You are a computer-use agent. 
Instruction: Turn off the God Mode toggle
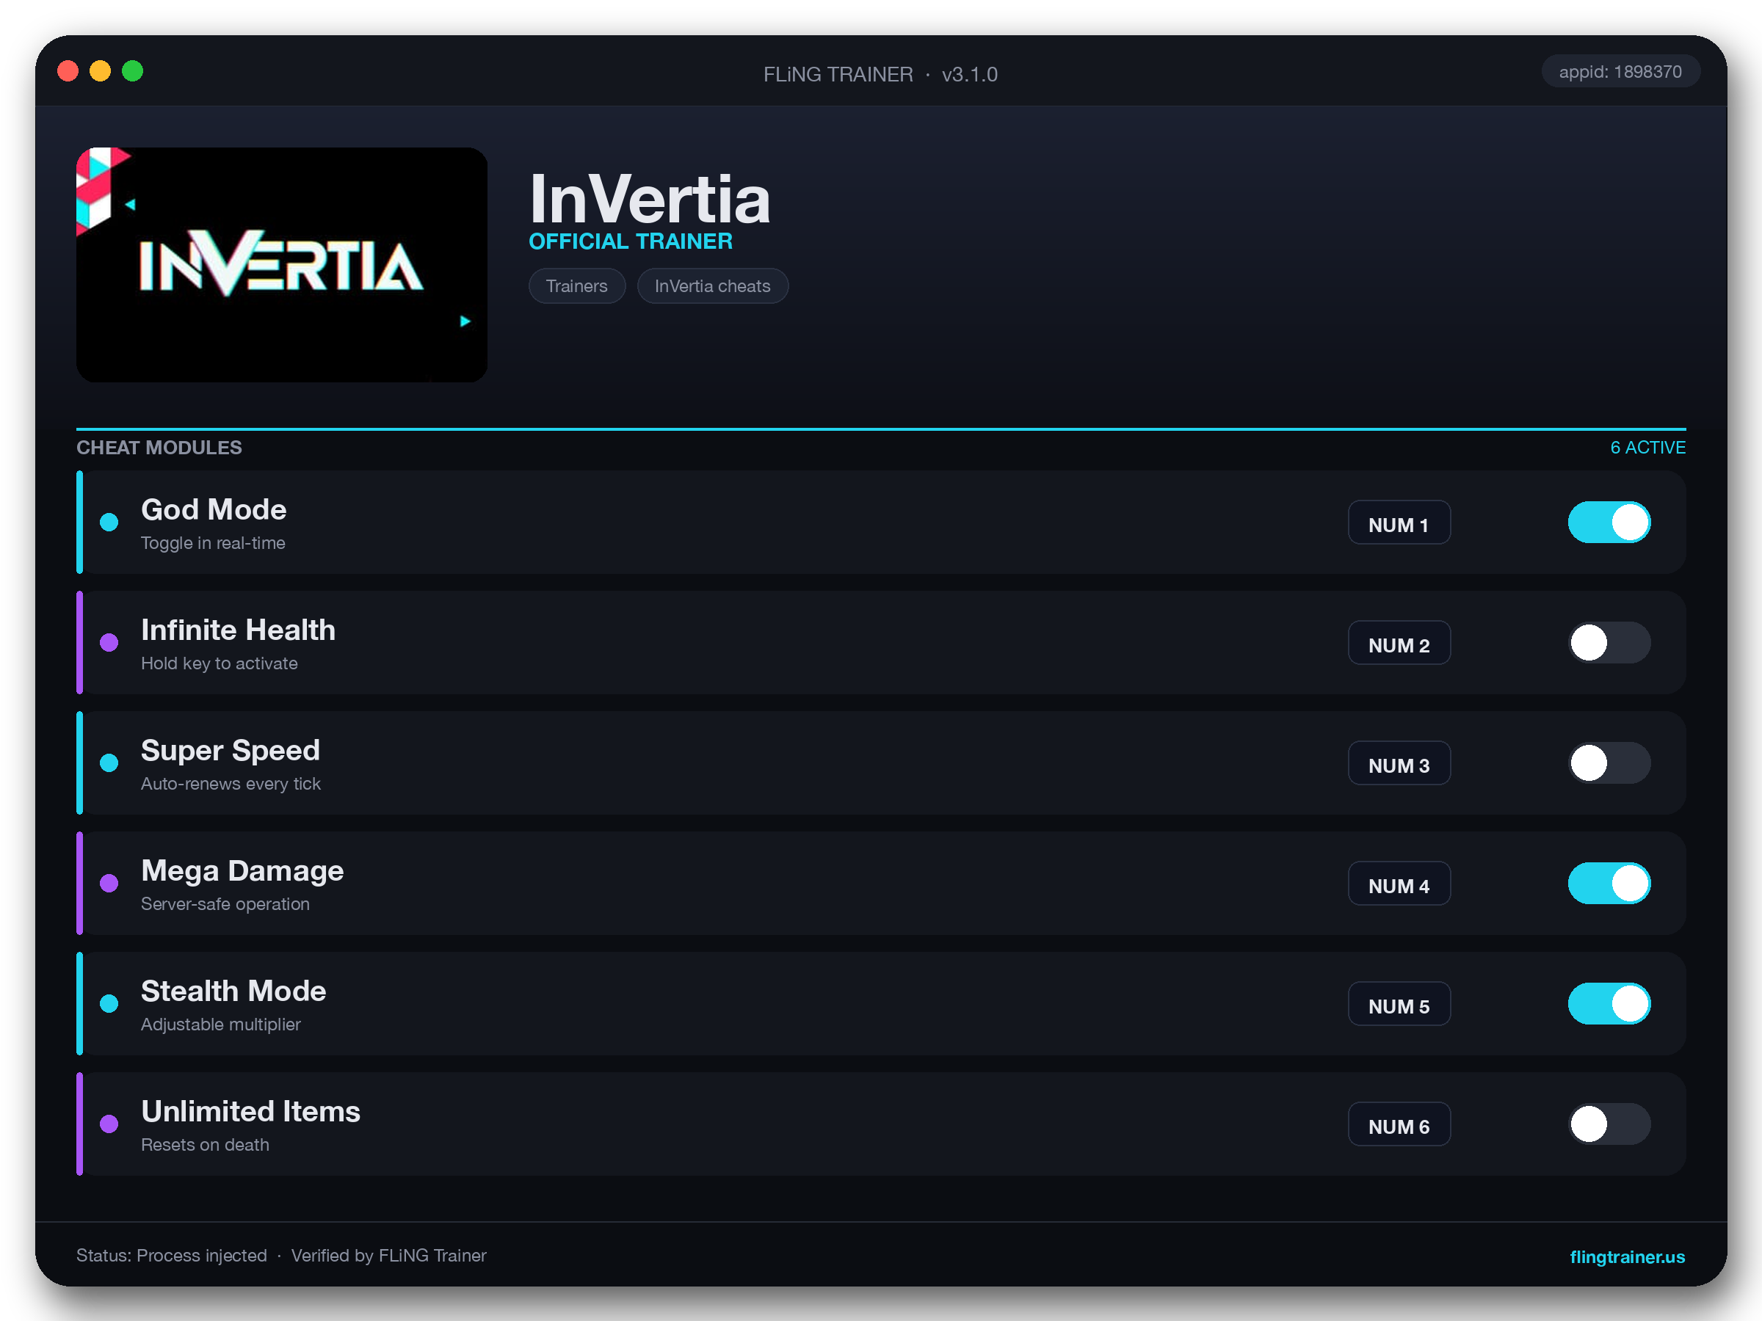1609,523
